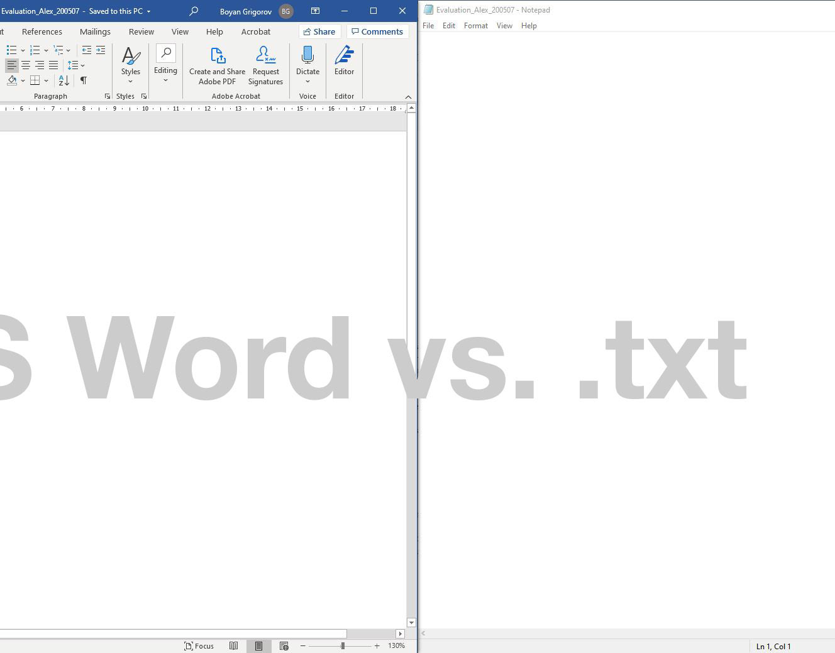
Task: Switch to Focus mode in status bar
Action: 199,646
